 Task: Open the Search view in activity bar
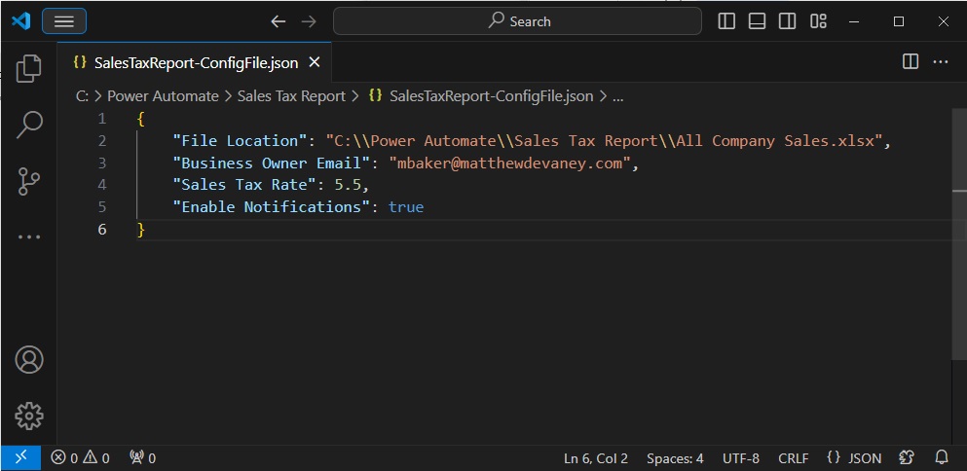click(x=29, y=125)
